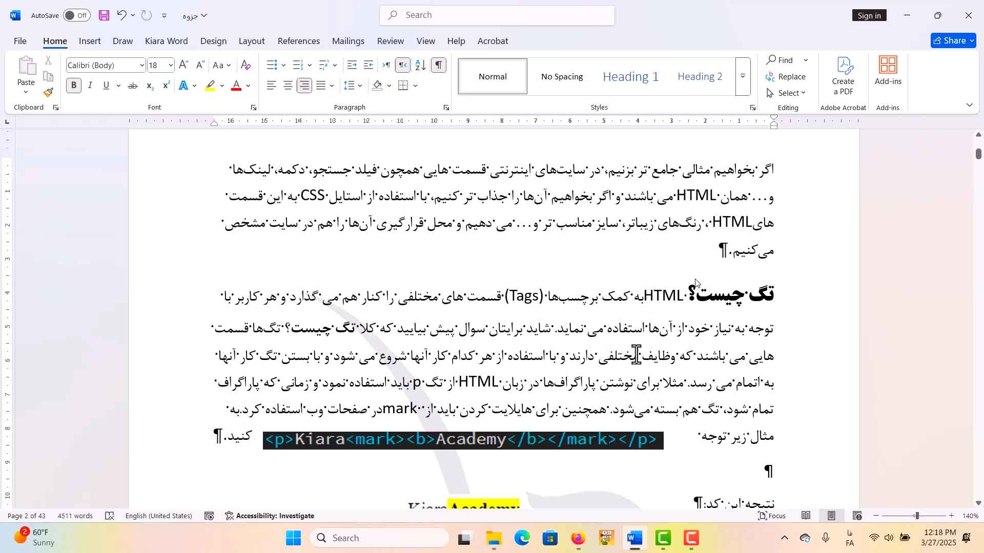Image resolution: width=984 pixels, height=553 pixels.
Task: Expand the Styles gallery
Action: click(743, 76)
